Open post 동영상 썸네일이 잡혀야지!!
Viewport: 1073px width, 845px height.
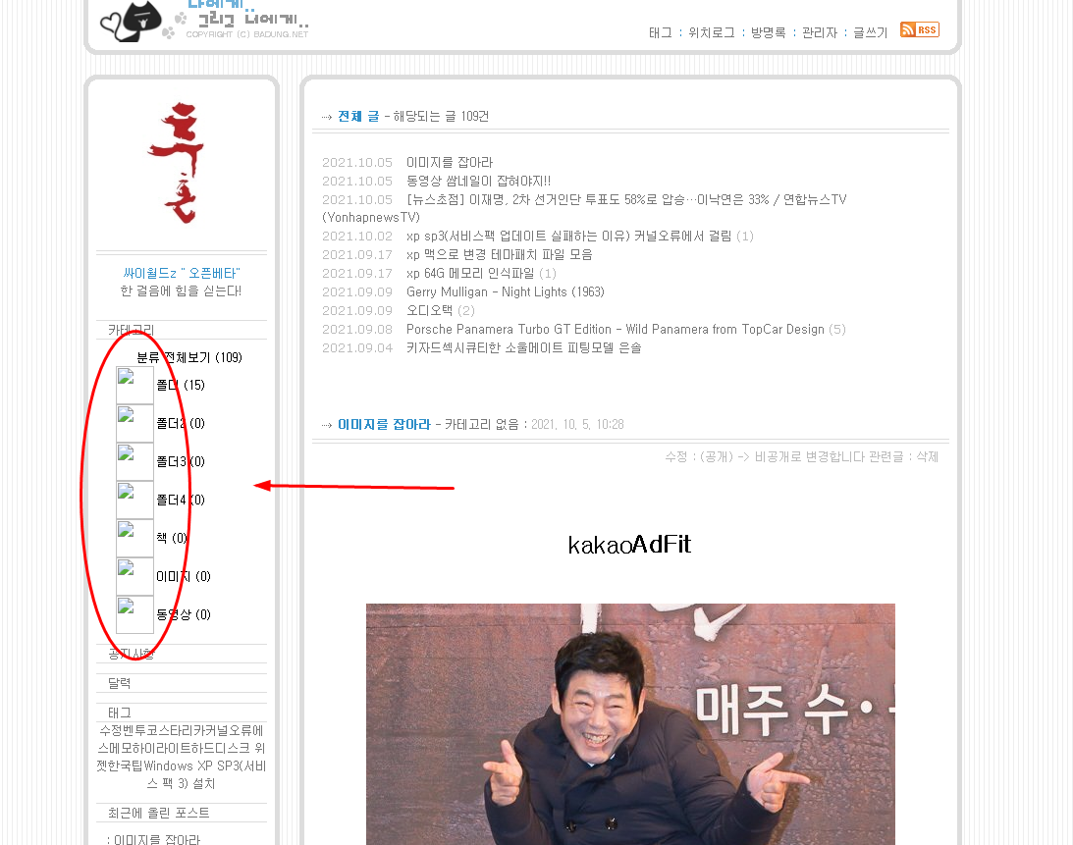coord(478,182)
